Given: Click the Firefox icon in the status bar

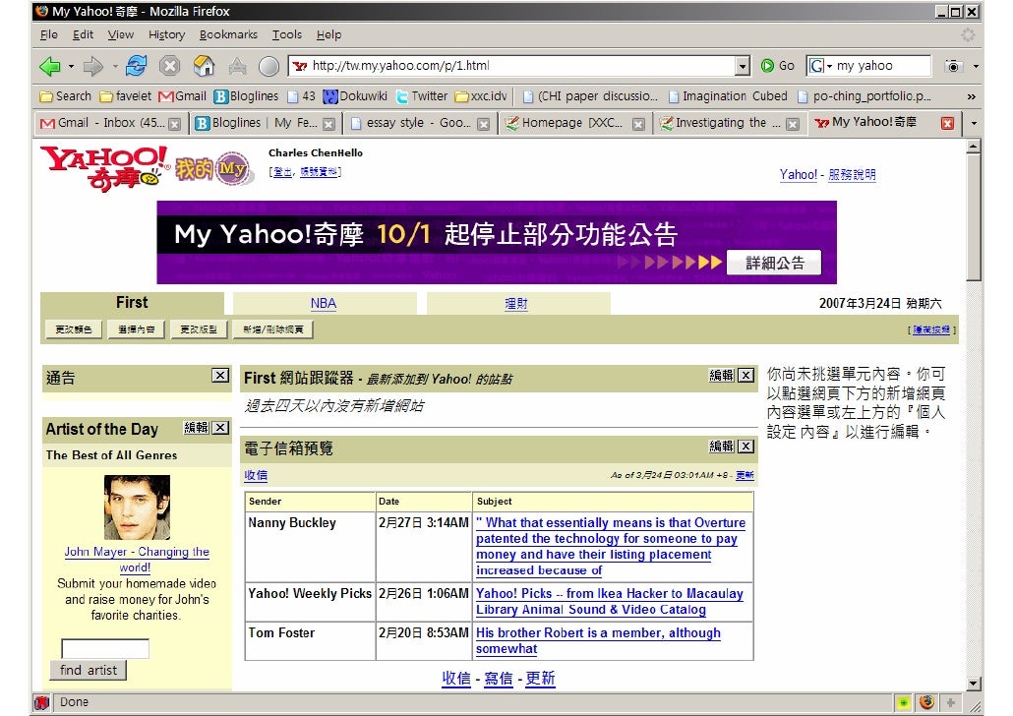Looking at the screenshot, I should tap(927, 702).
